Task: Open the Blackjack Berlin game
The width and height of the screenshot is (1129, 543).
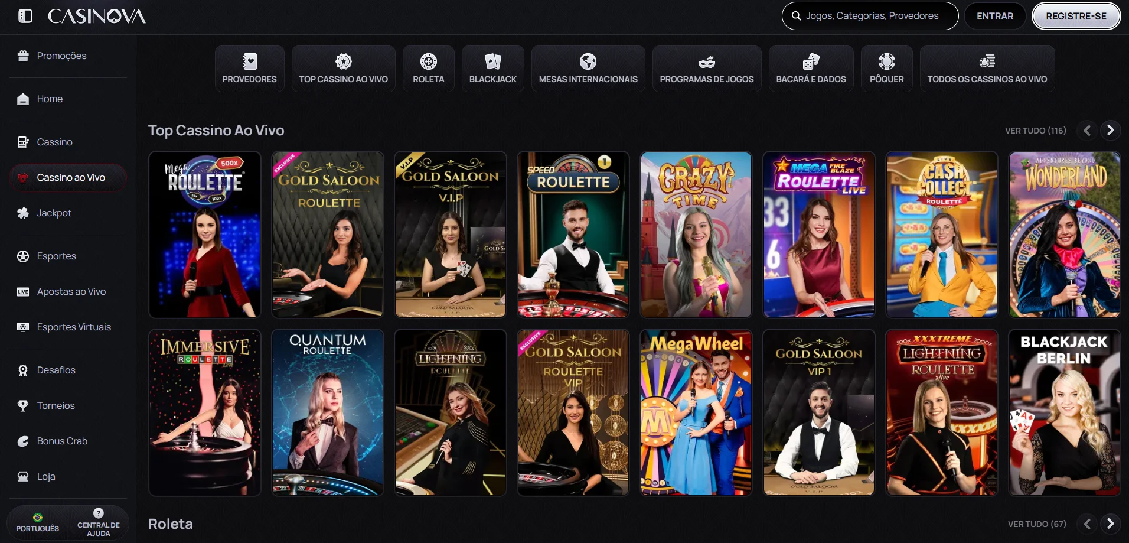Action: point(1065,412)
